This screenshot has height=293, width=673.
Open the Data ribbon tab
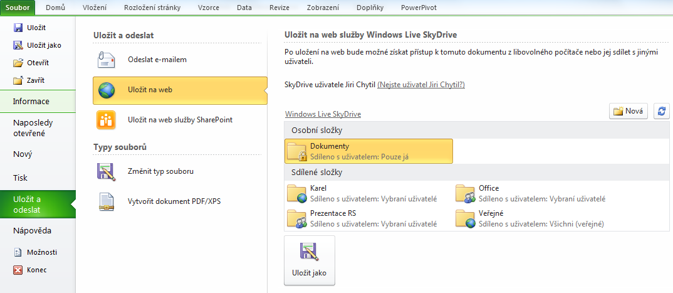click(x=244, y=8)
